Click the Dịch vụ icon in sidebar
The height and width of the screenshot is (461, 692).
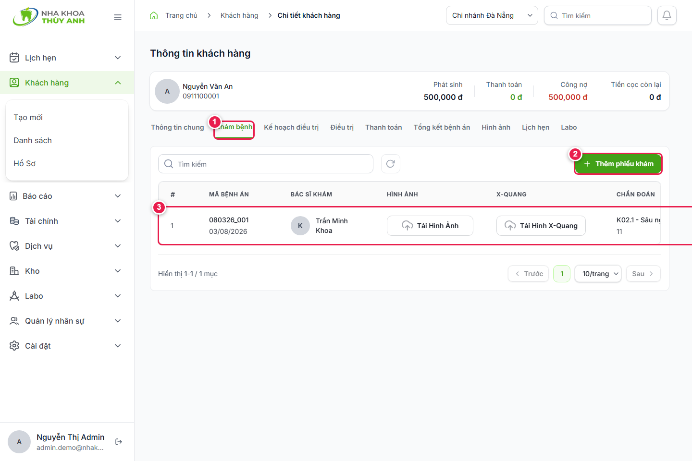(x=14, y=246)
